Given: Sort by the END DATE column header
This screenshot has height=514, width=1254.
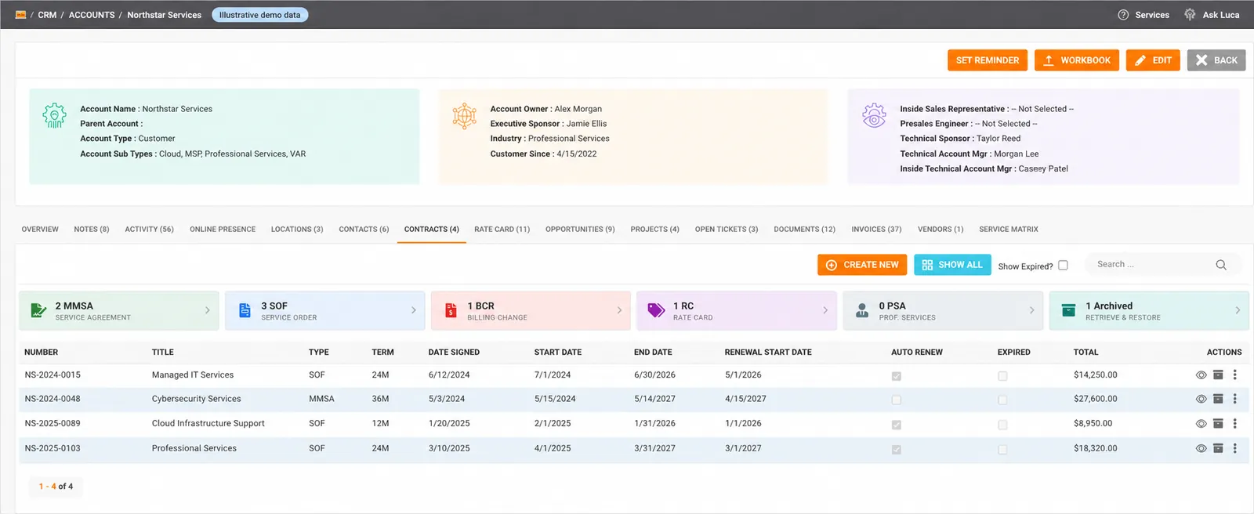Looking at the screenshot, I should [653, 353].
